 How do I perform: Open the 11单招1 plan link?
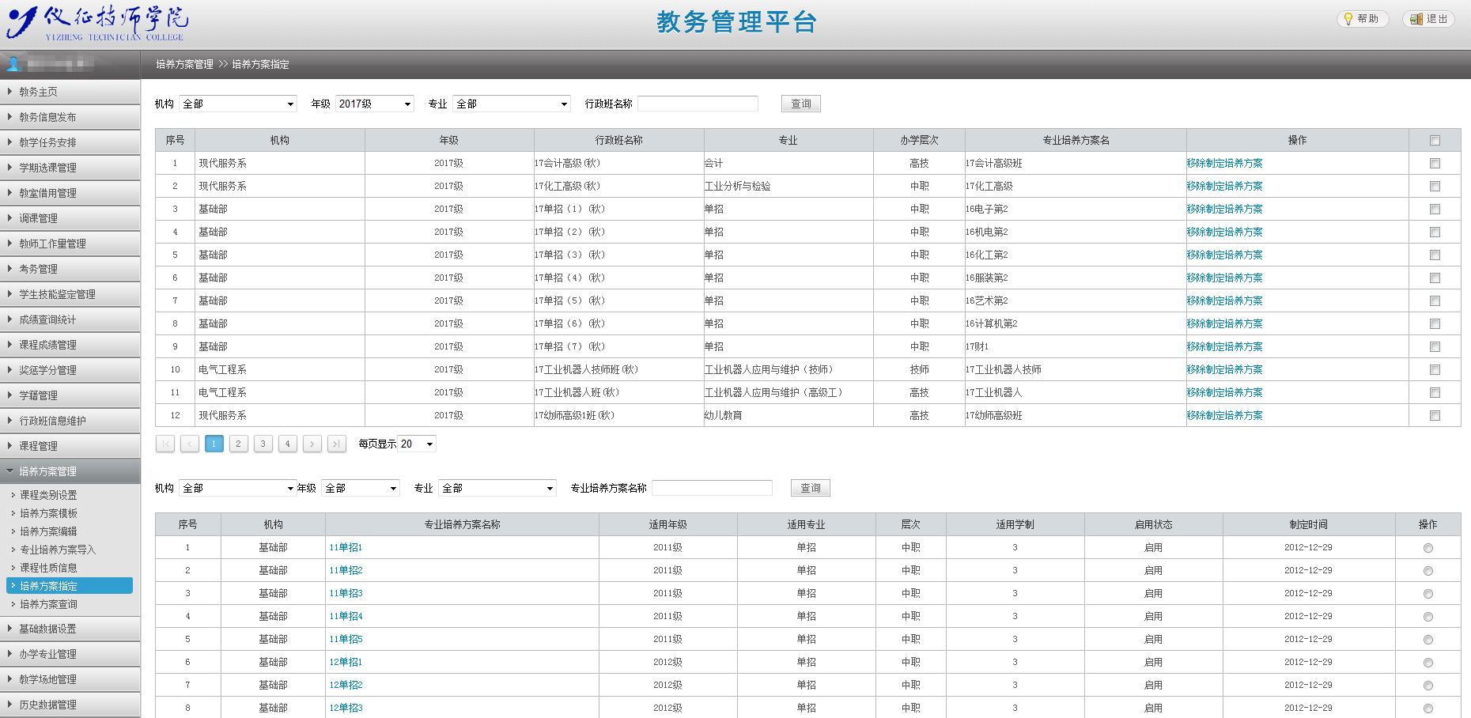click(x=346, y=547)
